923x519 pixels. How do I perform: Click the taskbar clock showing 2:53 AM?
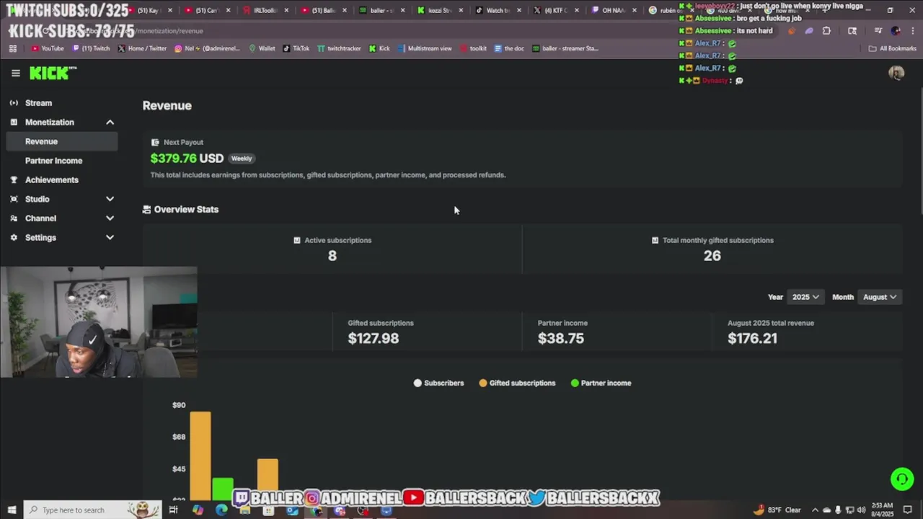[883, 510]
